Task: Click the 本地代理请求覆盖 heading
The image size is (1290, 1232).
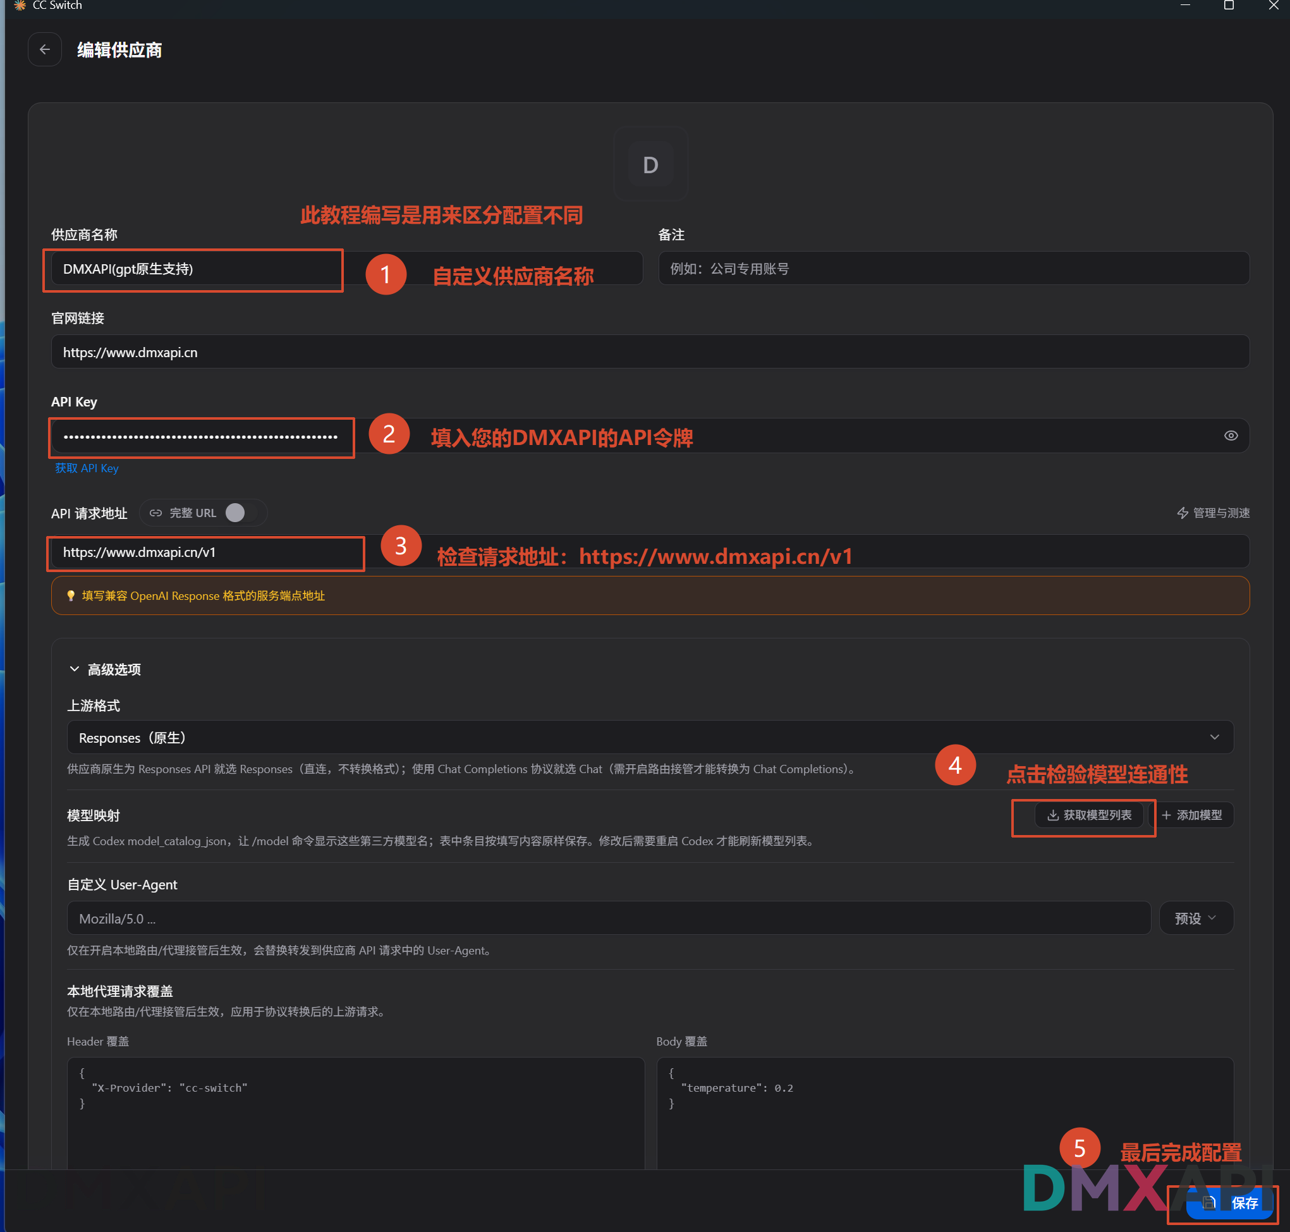Action: tap(119, 991)
